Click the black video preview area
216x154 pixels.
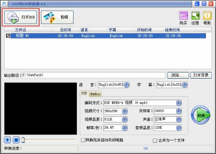tap(41, 108)
